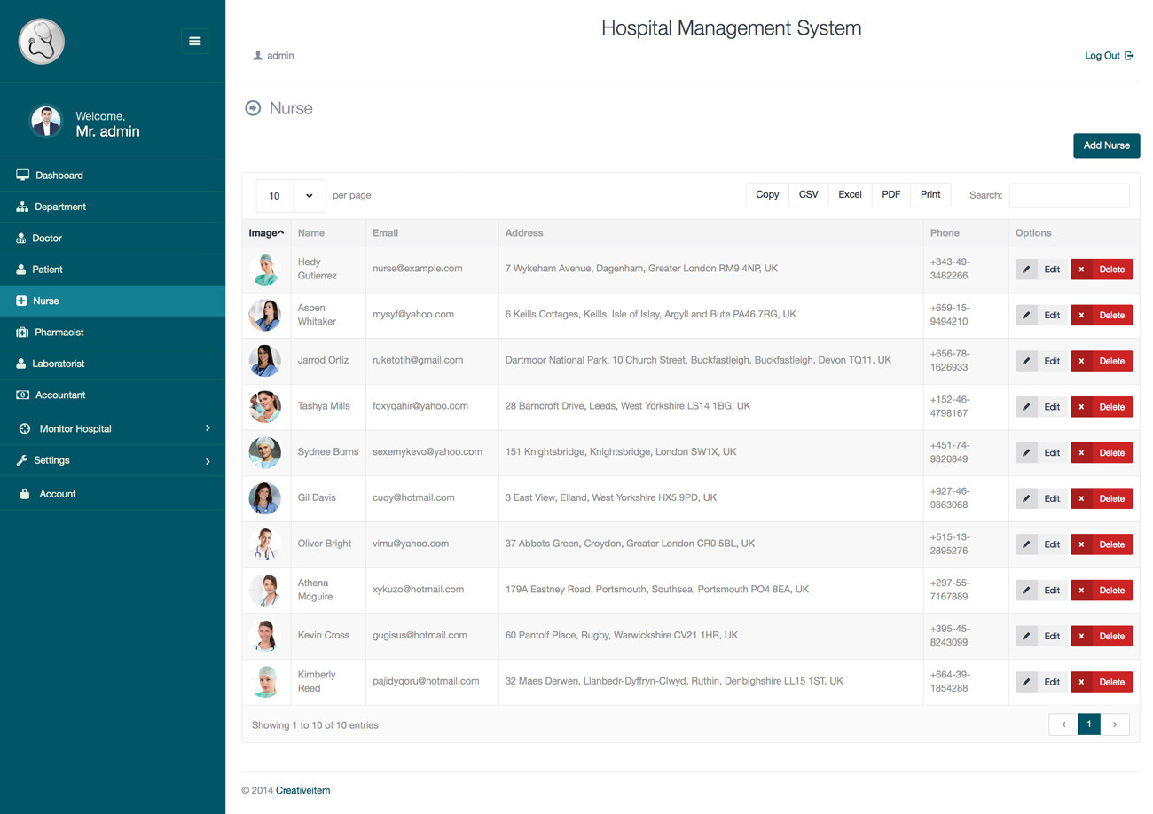
Task: Go to next pagination page
Action: (1115, 724)
